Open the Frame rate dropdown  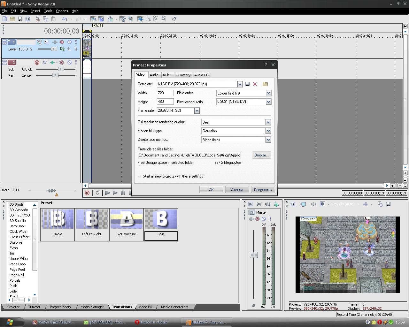pos(197,110)
